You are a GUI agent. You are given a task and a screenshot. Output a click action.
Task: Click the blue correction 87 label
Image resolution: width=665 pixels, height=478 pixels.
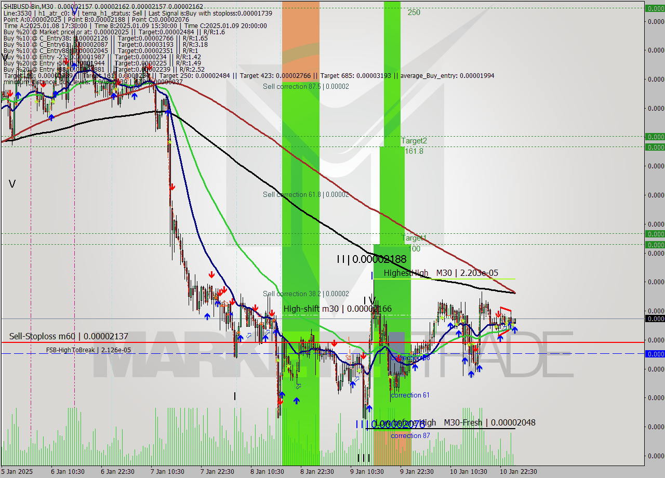coord(410,435)
